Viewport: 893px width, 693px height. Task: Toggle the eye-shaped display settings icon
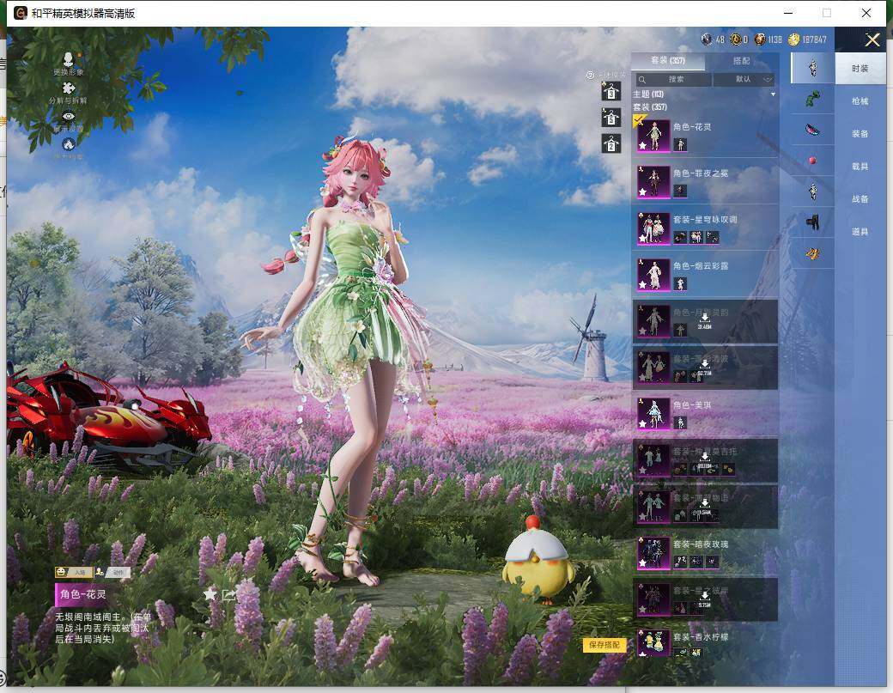coord(68,116)
